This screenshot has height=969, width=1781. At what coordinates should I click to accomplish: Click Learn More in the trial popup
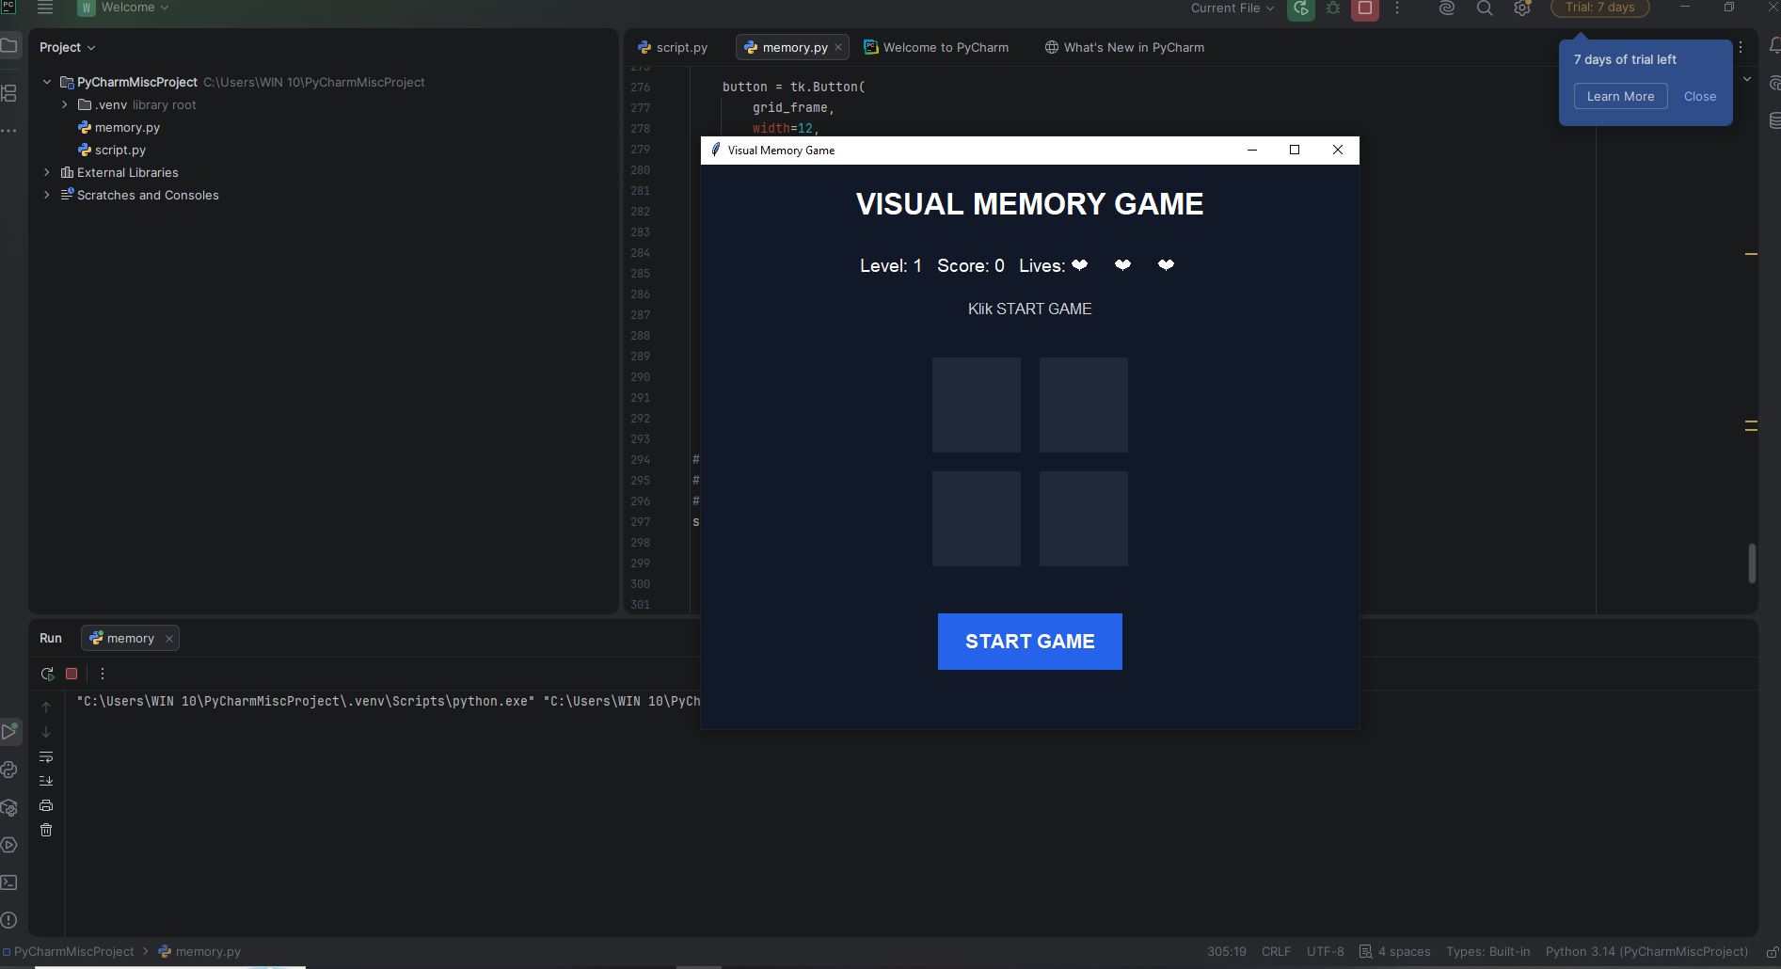1620,96
